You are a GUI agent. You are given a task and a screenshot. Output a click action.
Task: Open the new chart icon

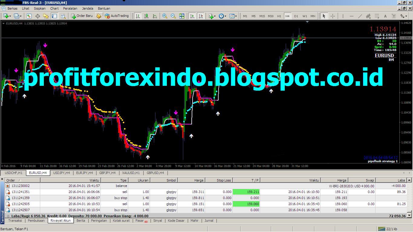click(5, 16)
